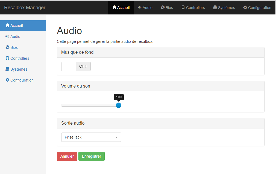Screen dimensions: 276x174
Task: Click the speaker icon in the sidebar
Action: click(x=7, y=36)
